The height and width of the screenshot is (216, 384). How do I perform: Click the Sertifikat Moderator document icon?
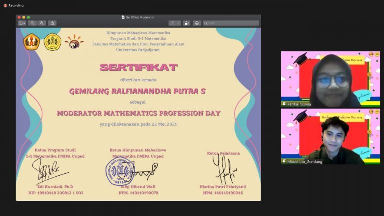(x=123, y=17)
